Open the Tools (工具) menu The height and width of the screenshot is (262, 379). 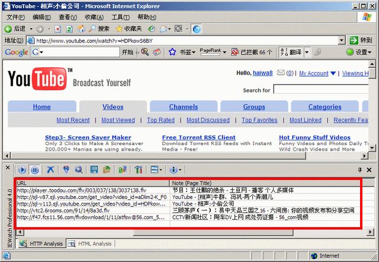click(120, 17)
